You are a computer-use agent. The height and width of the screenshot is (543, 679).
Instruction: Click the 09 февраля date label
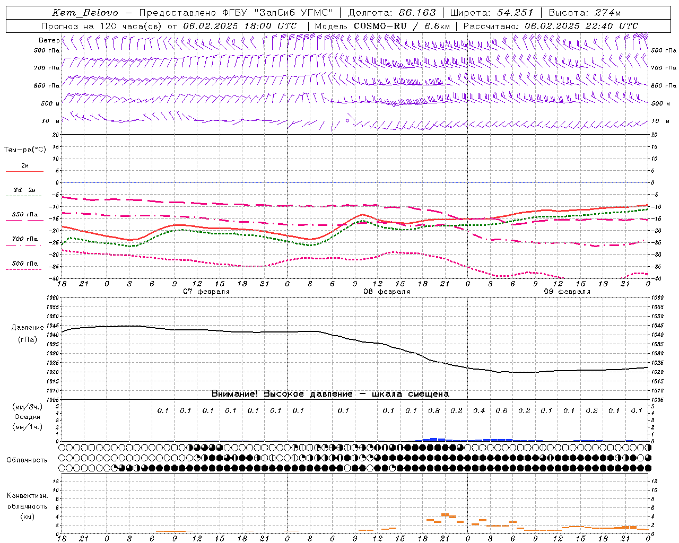click(567, 292)
